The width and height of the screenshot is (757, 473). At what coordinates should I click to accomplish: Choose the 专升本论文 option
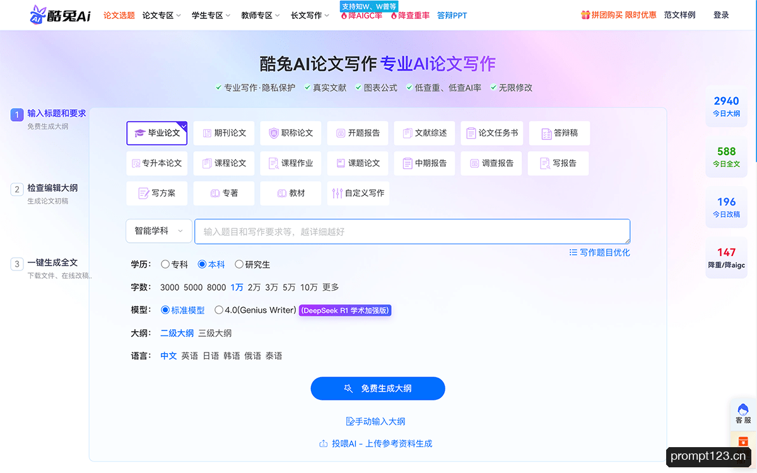(157, 163)
